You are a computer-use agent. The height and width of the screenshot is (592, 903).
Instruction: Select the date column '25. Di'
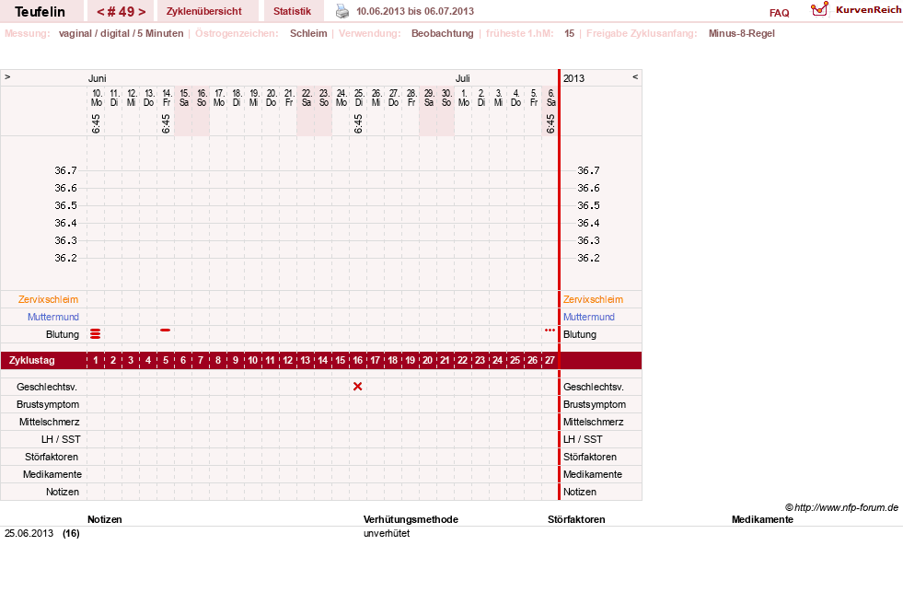pyautogui.click(x=359, y=98)
